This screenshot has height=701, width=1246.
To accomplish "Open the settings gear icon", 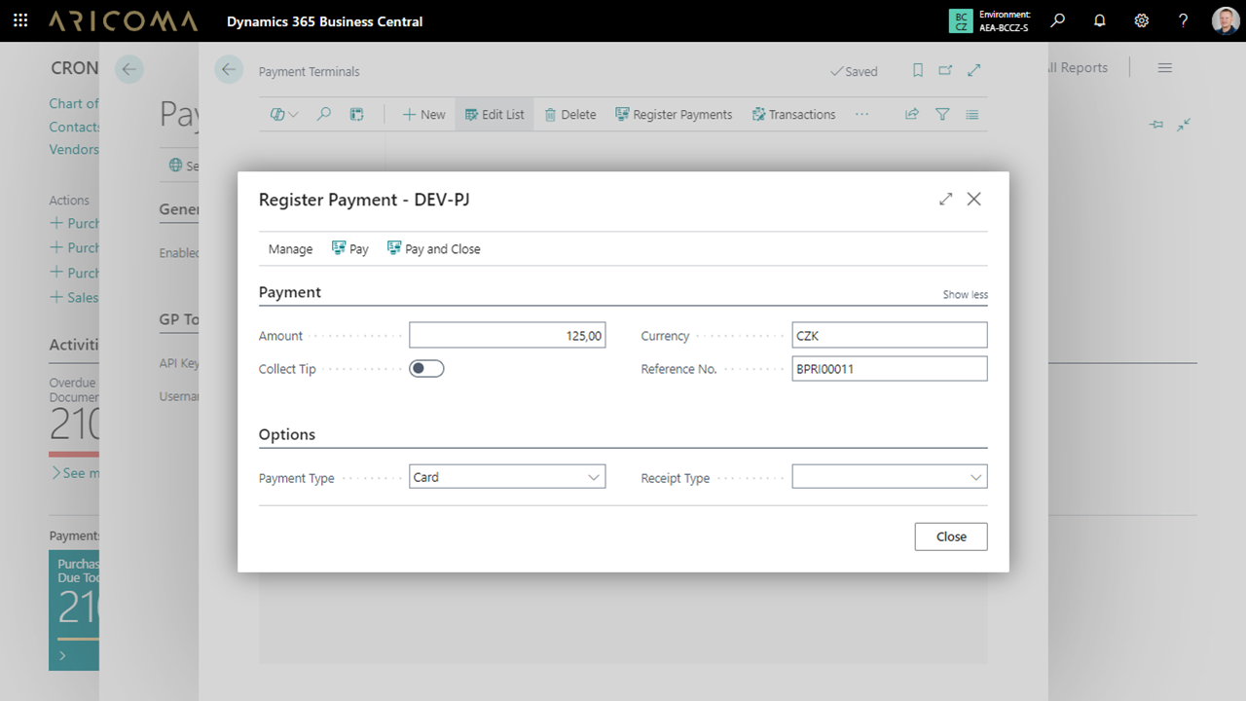I will [1142, 20].
